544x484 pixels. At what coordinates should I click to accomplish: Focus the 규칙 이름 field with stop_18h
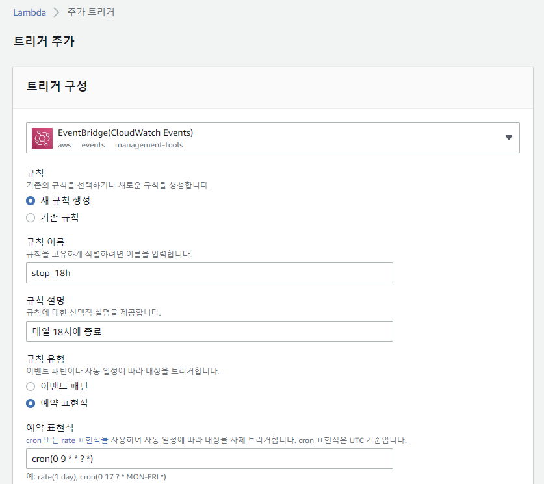click(209, 273)
